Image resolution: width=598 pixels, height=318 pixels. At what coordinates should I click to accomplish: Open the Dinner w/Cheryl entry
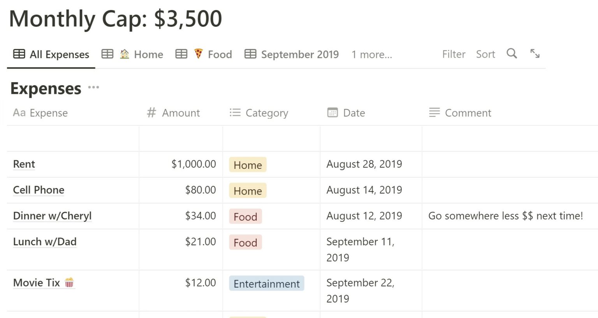pos(52,216)
